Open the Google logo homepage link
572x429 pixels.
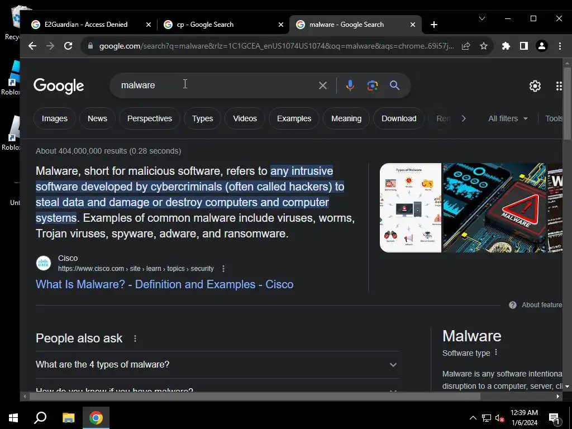(59, 85)
